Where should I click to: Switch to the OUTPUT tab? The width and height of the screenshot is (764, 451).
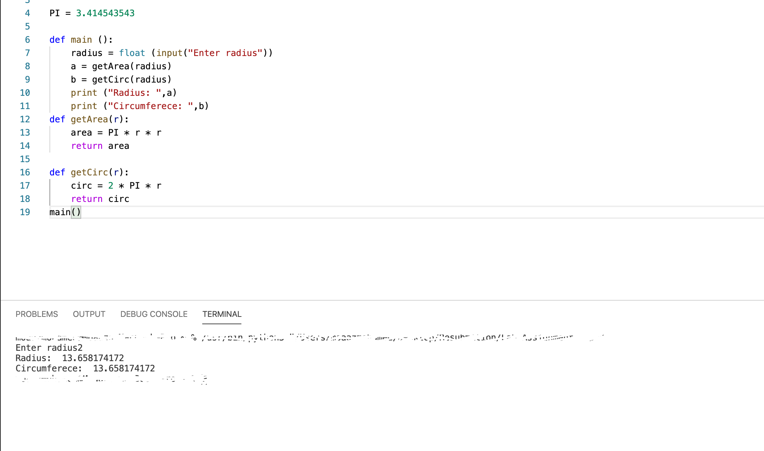pyautogui.click(x=89, y=314)
